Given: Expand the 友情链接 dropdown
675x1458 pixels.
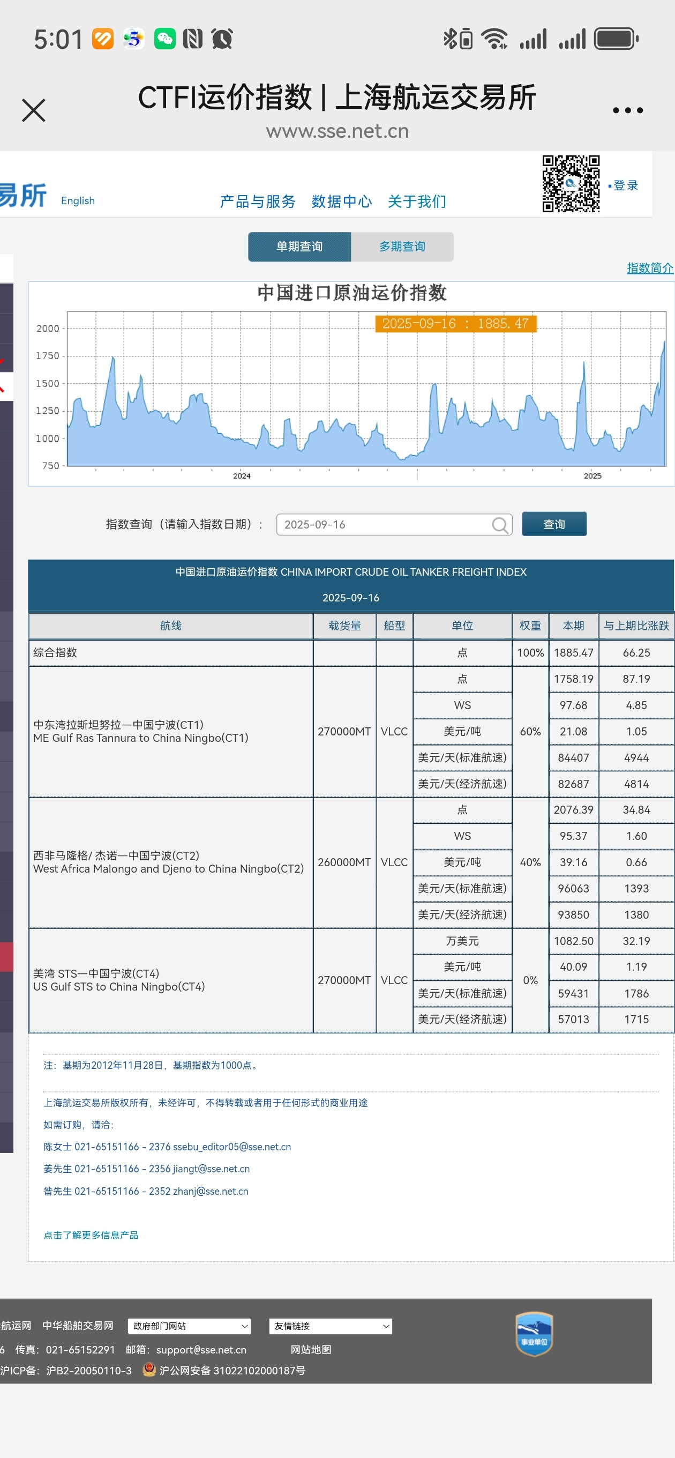Looking at the screenshot, I should point(331,1326).
